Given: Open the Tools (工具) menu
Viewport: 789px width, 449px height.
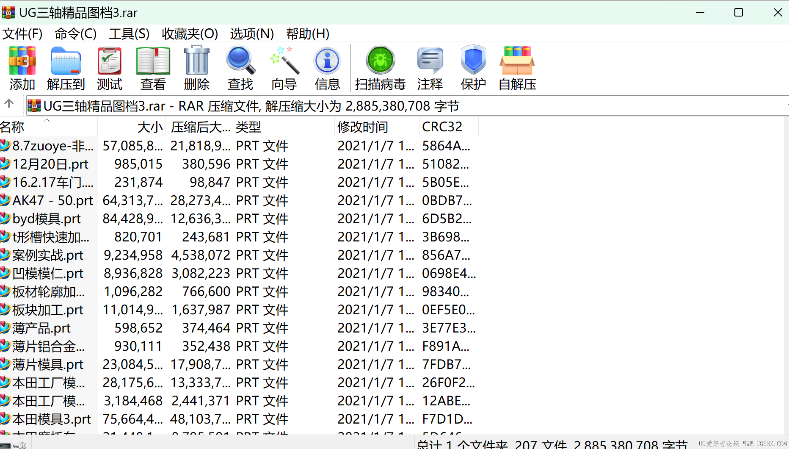Looking at the screenshot, I should 129,34.
